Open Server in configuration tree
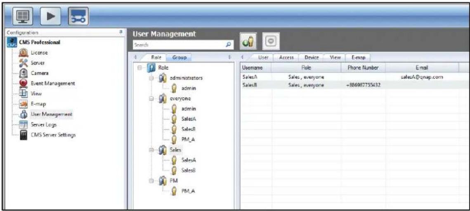This screenshot has height=211, width=470. coord(38,63)
